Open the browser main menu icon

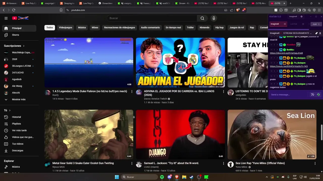319,10
